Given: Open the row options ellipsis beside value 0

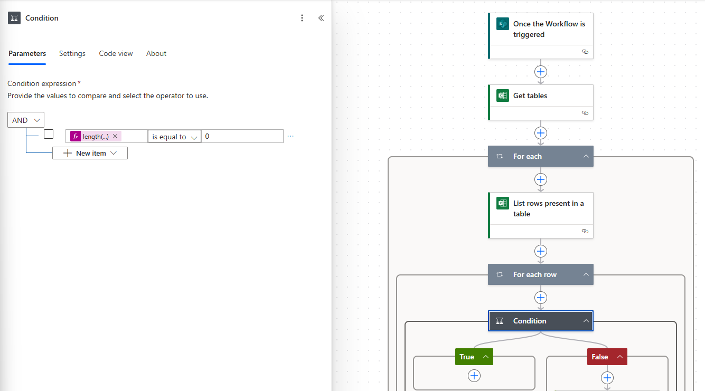Looking at the screenshot, I should coord(290,136).
